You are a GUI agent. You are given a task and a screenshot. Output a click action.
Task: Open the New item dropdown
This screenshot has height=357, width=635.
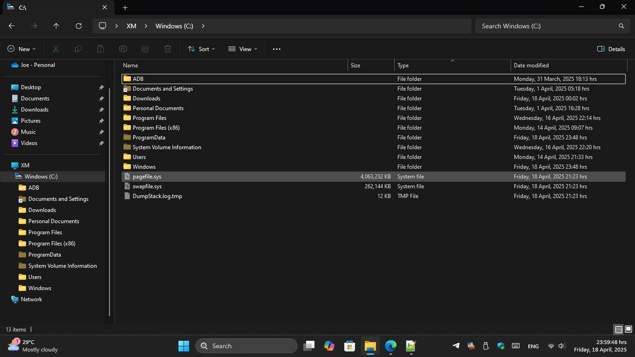(22, 49)
